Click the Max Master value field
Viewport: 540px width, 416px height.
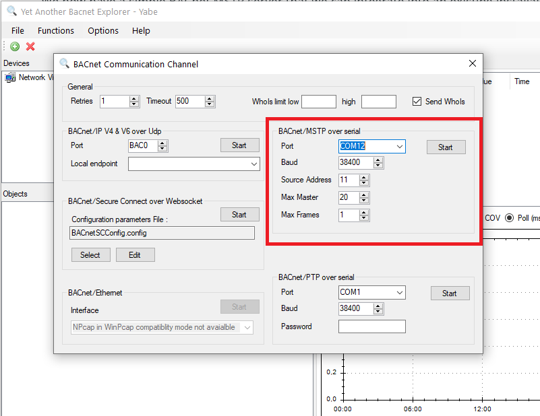349,197
